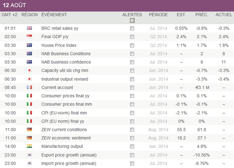Open the House Price Index event
Screen dimensions: 234x168
click(59, 45)
